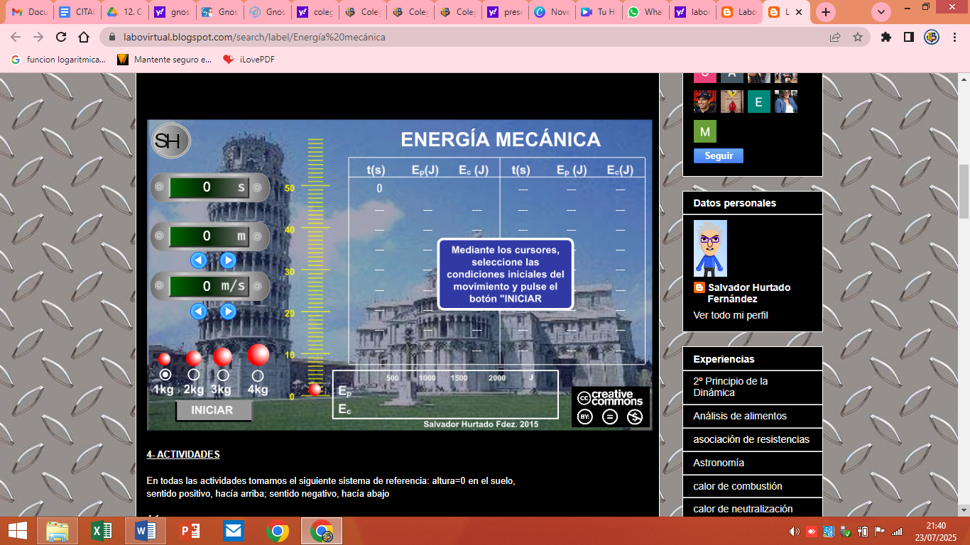Reload the page with refresh icon

61,37
